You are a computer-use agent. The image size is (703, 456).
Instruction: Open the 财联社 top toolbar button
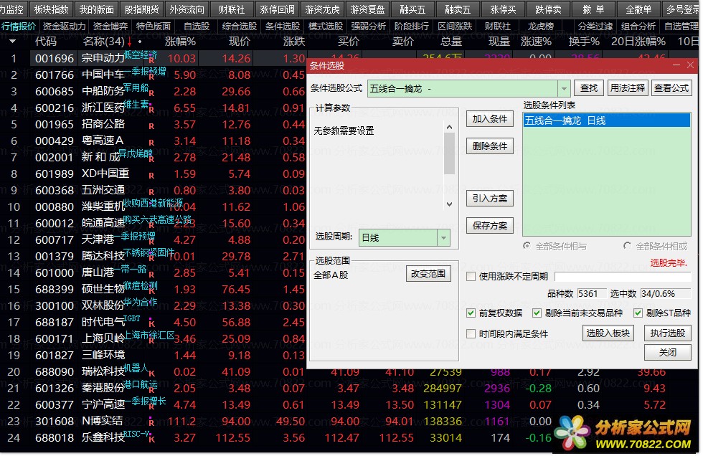coord(232,9)
